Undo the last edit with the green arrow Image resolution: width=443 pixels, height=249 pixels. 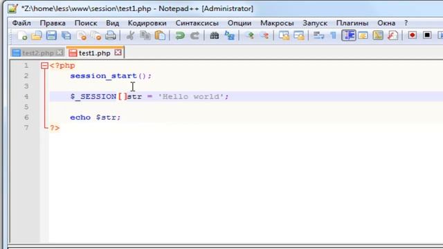click(x=180, y=35)
